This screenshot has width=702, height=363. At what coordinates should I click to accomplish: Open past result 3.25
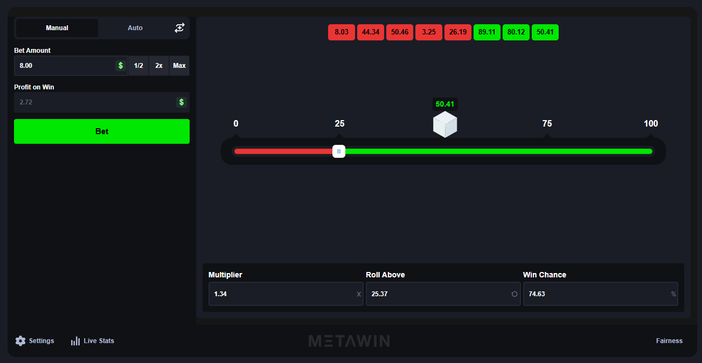(x=429, y=32)
